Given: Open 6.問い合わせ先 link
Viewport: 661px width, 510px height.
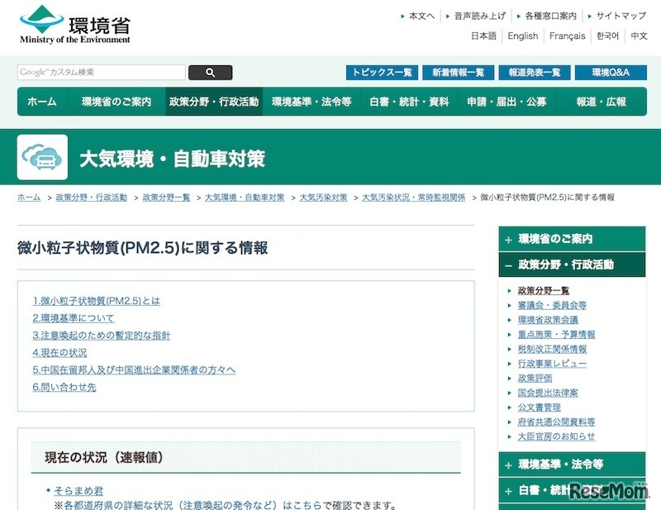Looking at the screenshot, I should (64, 387).
